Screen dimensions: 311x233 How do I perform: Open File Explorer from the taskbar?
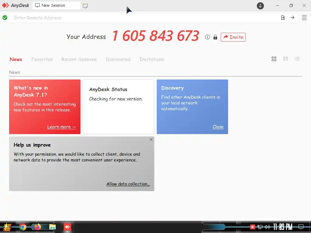click(x=52, y=227)
